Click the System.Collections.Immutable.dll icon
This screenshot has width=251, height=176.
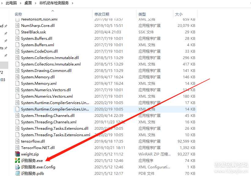pyautogui.click(x=17, y=58)
